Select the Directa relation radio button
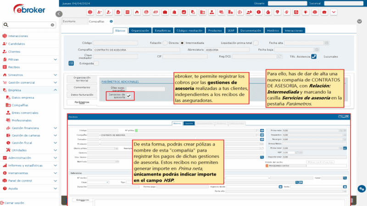367x206 pixels. click(x=165, y=43)
